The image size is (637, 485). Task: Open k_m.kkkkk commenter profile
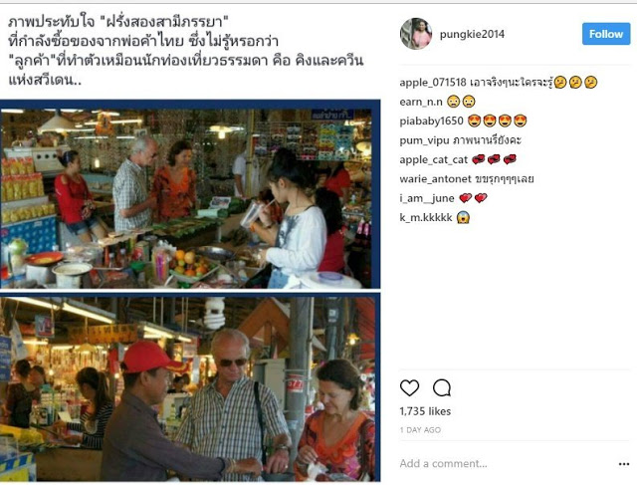pos(426,217)
